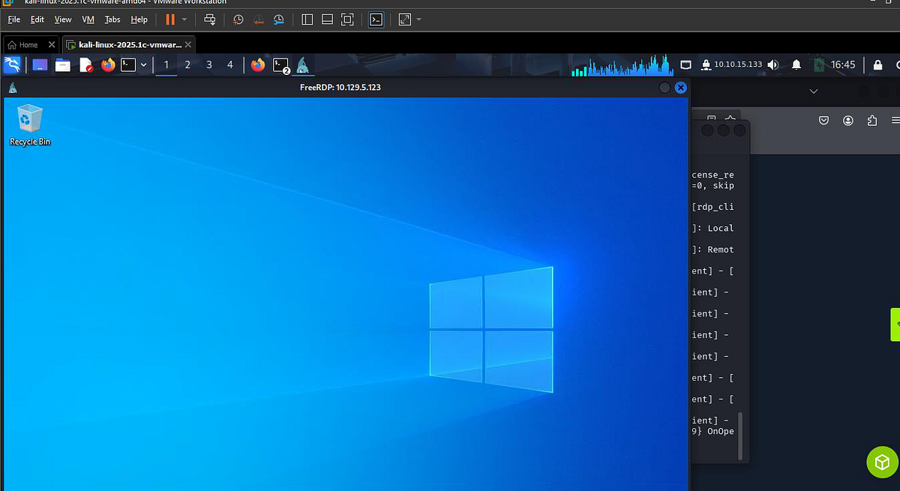Revert the VM to its snapshot

[259, 19]
